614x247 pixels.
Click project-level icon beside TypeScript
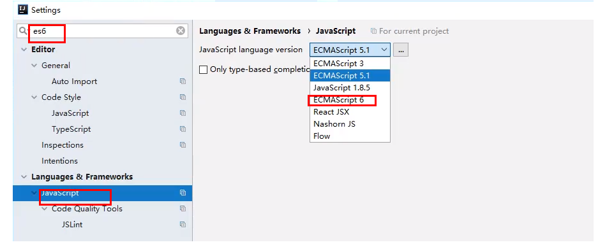pos(183,129)
